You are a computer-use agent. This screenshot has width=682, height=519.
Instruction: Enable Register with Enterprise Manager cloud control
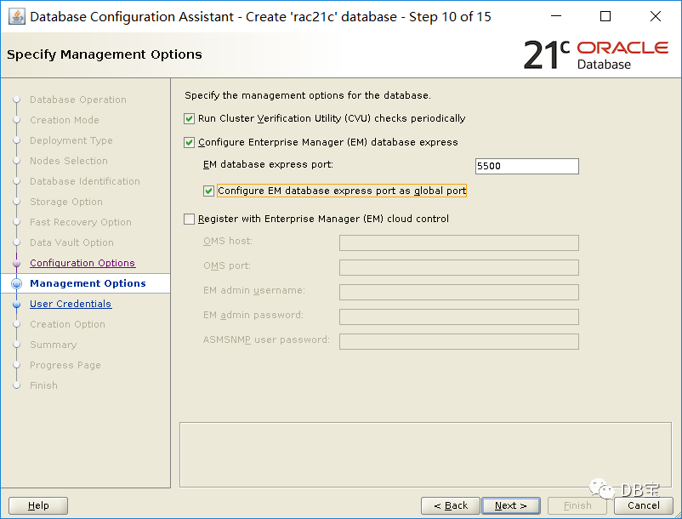[x=189, y=219]
